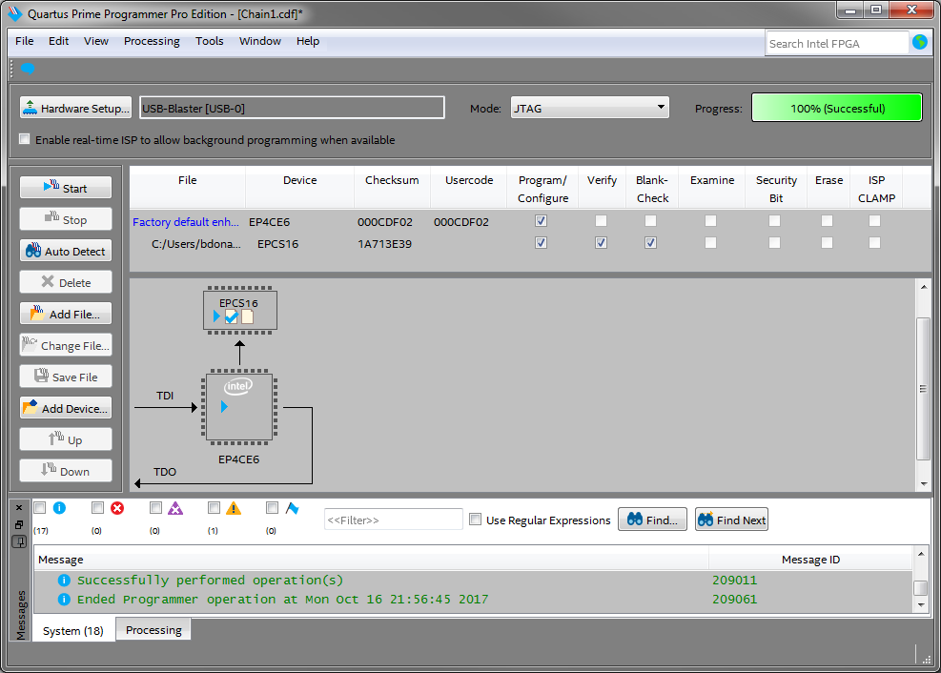Click the blue speech bubble toolbar icon
The width and height of the screenshot is (941, 673).
click(x=28, y=68)
